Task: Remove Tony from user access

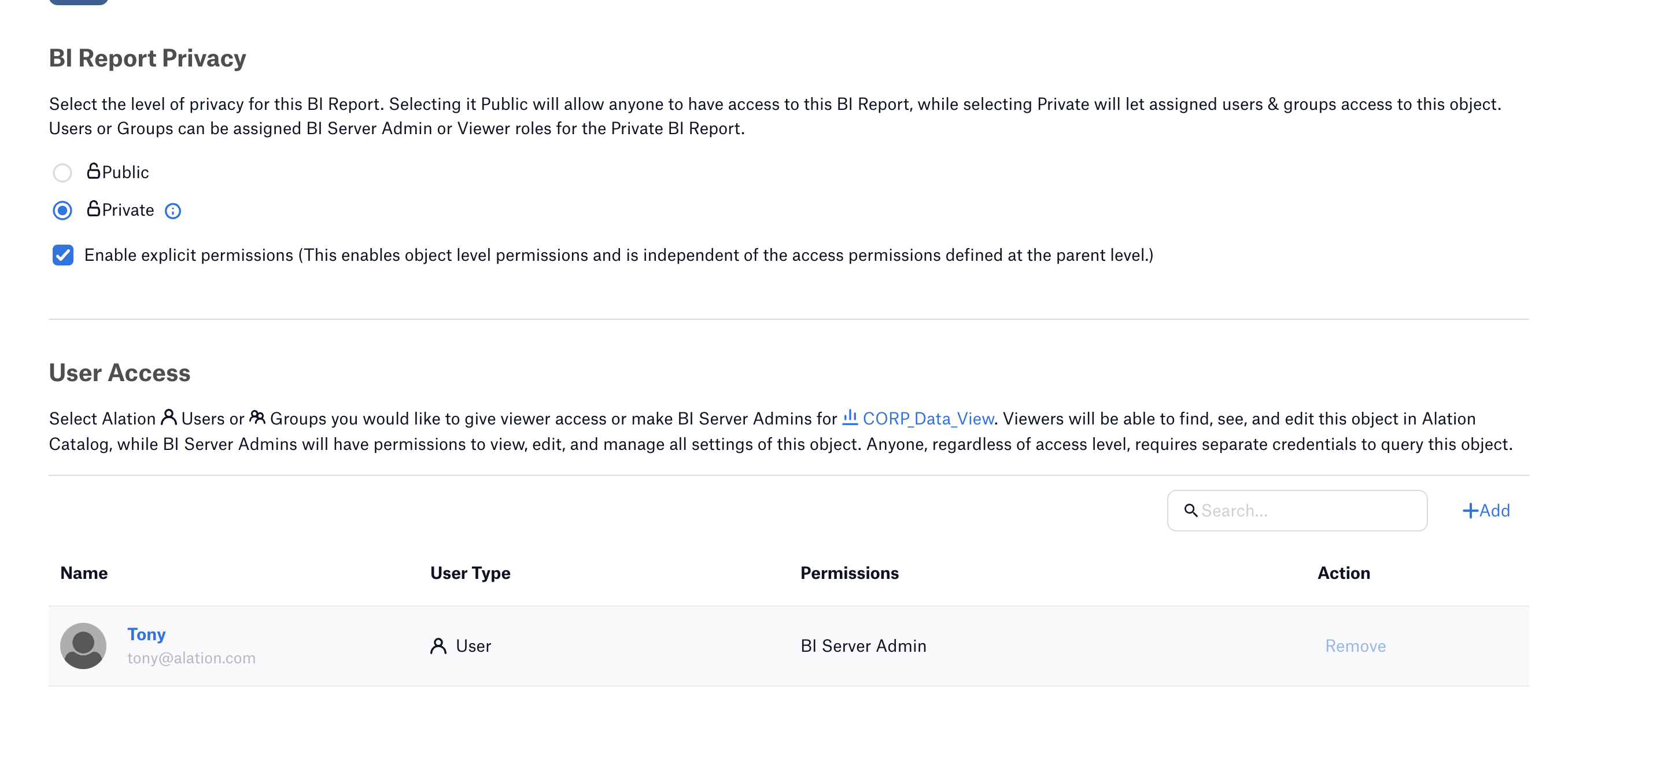Action: point(1355,646)
